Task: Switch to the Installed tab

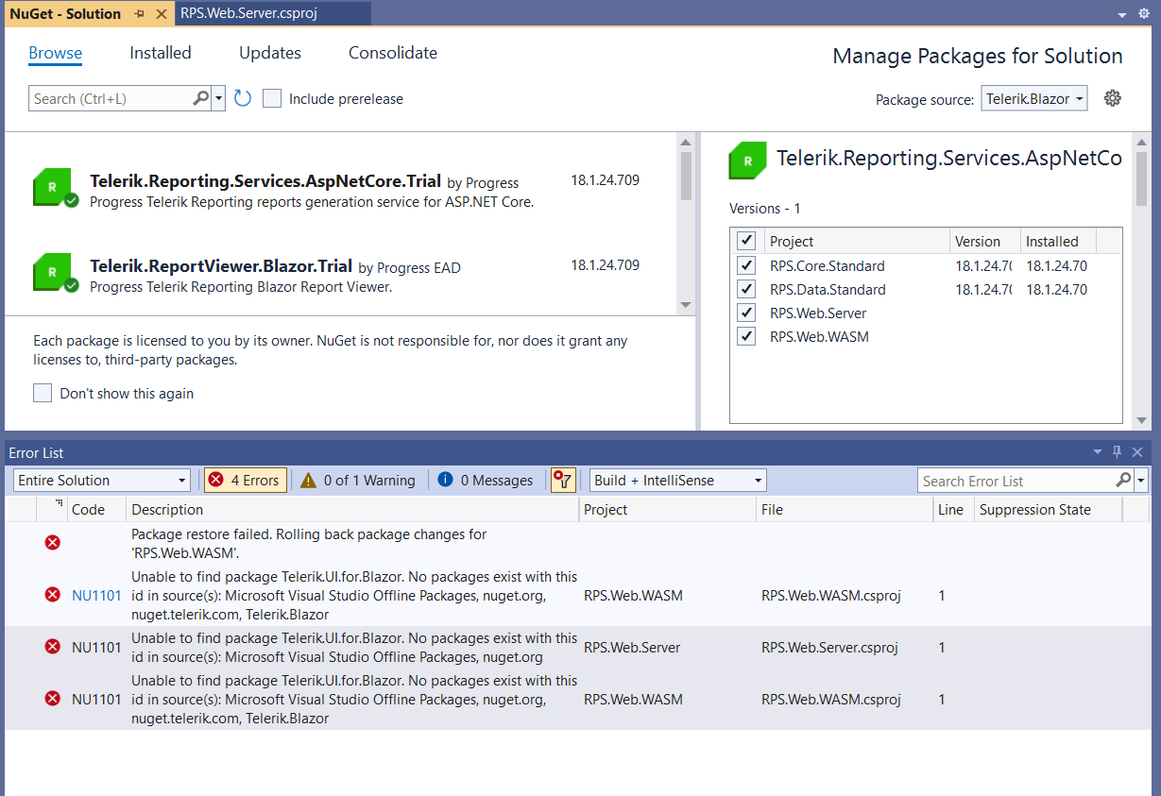Action: pyautogui.click(x=161, y=53)
